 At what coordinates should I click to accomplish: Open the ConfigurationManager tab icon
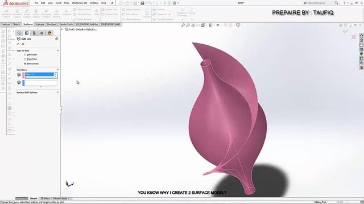[x=34, y=33]
